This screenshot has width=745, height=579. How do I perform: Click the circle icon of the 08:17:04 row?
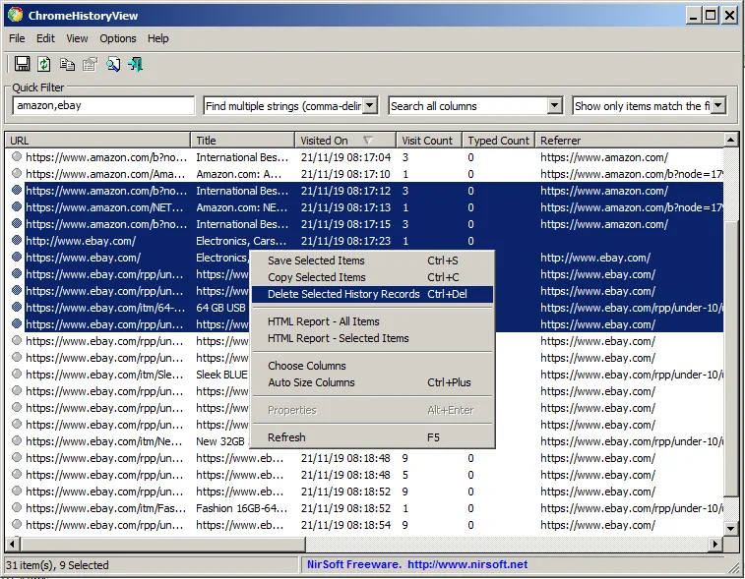(x=17, y=156)
